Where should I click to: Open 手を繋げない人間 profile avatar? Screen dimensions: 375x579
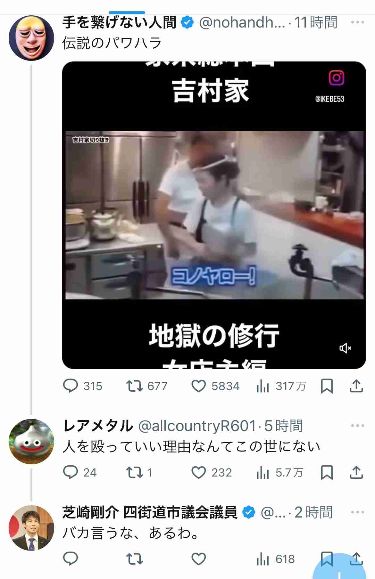click(31, 38)
